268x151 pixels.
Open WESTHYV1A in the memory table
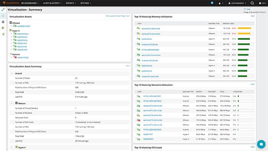147,66
